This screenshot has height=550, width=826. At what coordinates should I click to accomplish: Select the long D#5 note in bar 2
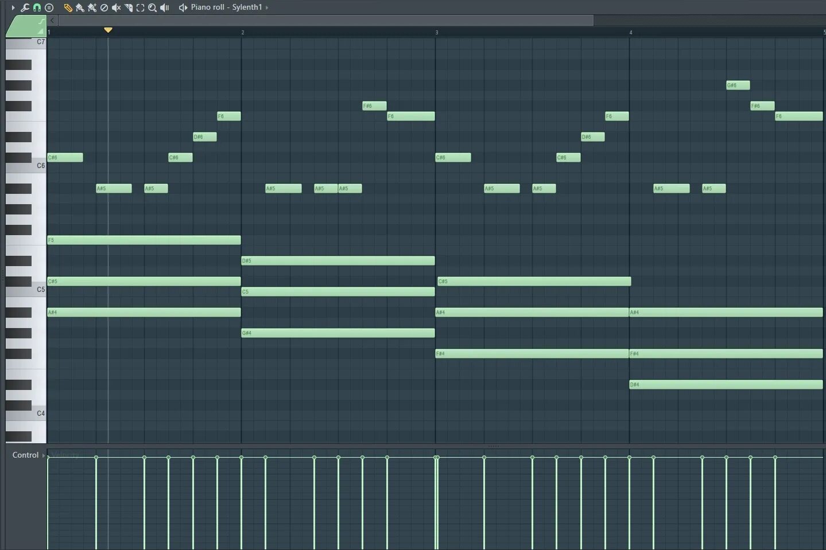(338, 261)
